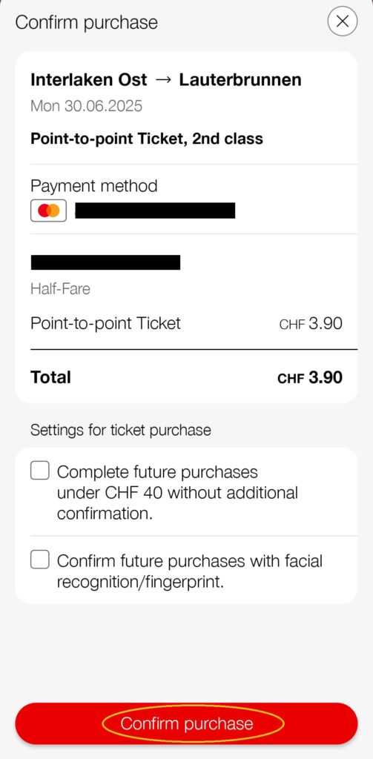373x759 pixels.
Task: Click the redacted card number field
Action: (155, 211)
